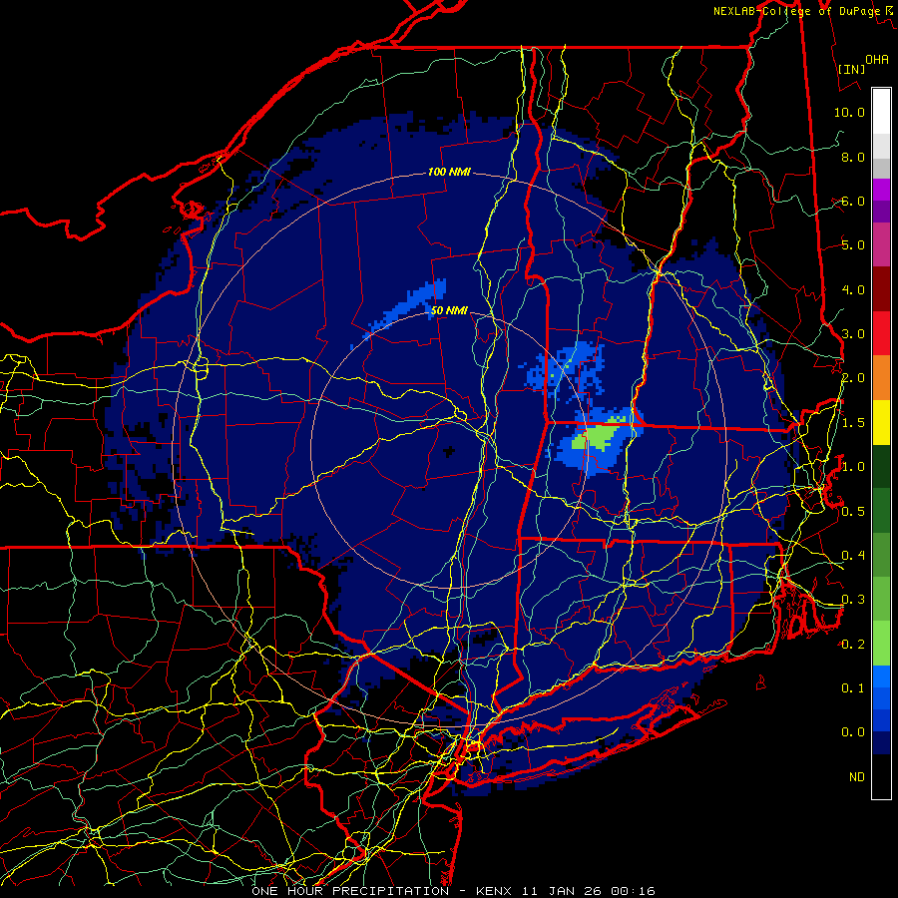Pick the orange legend swatch near 2.0
This screenshot has width=898, height=898.
click(881, 378)
